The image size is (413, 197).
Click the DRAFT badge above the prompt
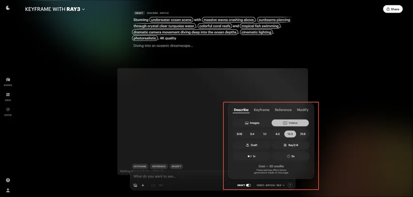pyautogui.click(x=139, y=13)
